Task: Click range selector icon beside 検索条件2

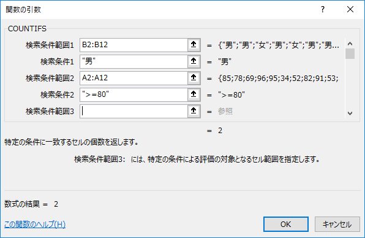Action: (x=194, y=94)
